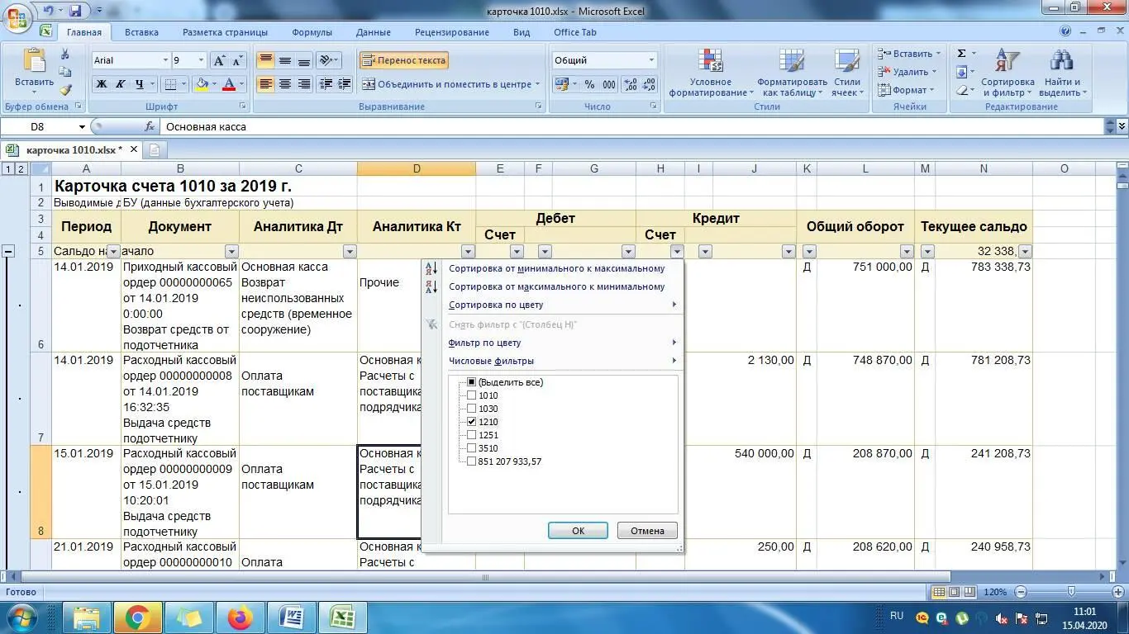Toggle the (Выделить все) checkbox
Viewport: 1129px width, 634px height.
472,382
